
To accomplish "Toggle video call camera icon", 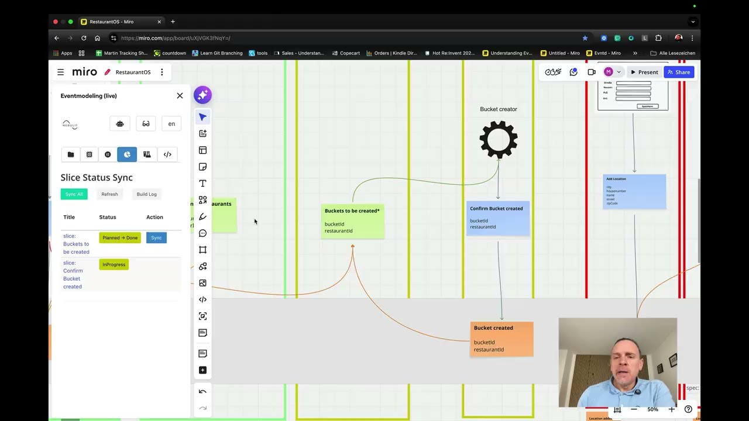I will pos(592,72).
